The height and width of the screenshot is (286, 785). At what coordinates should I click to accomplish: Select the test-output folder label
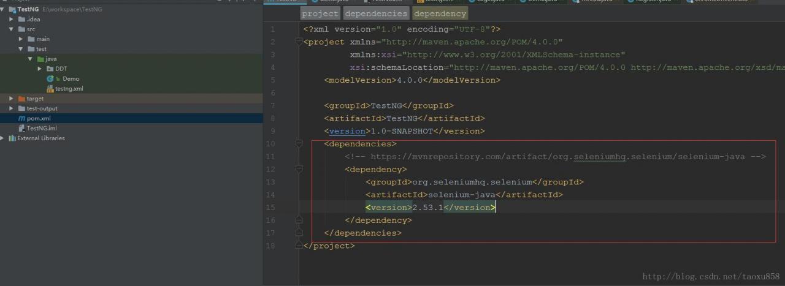(x=42, y=108)
